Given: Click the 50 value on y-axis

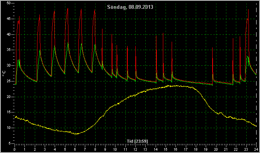Looking at the screenshot, I should 9,3.
